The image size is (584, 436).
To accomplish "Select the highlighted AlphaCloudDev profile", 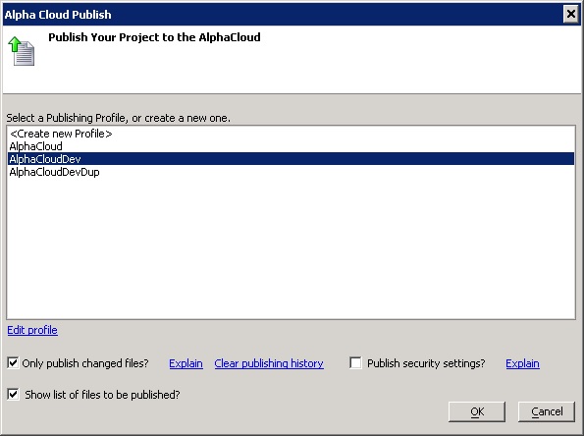I will pos(291,159).
